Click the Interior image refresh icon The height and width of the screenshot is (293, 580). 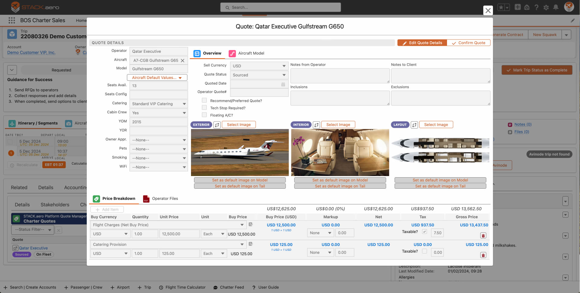[x=316, y=125]
